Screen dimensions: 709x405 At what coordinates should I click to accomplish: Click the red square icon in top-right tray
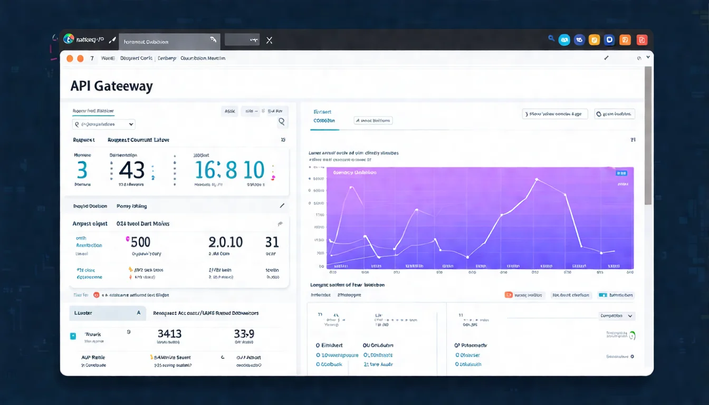click(x=641, y=40)
